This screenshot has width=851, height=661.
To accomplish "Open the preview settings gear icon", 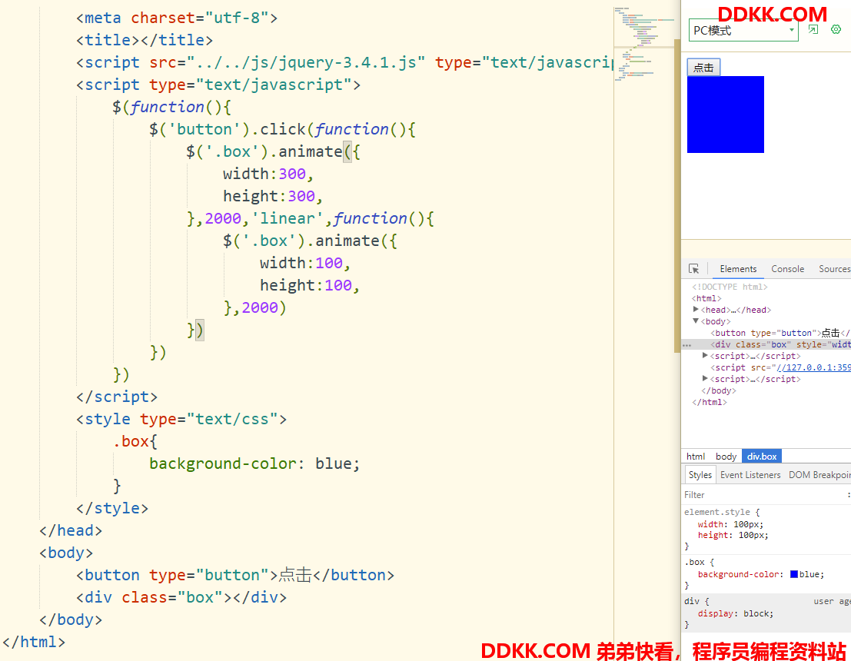I will click(836, 29).
